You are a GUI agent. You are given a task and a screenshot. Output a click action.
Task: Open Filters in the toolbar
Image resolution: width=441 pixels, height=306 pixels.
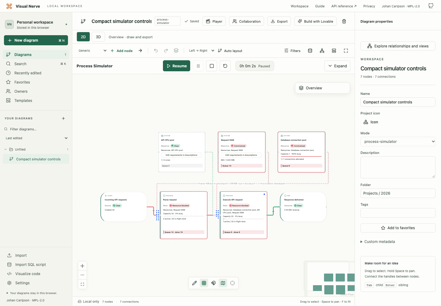pyautogui.click(x=292, y=51)
